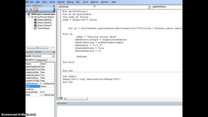Close the Project - VBAProject pane
The width and height of the screenshot is (208, 117).
tap(54, 6)
